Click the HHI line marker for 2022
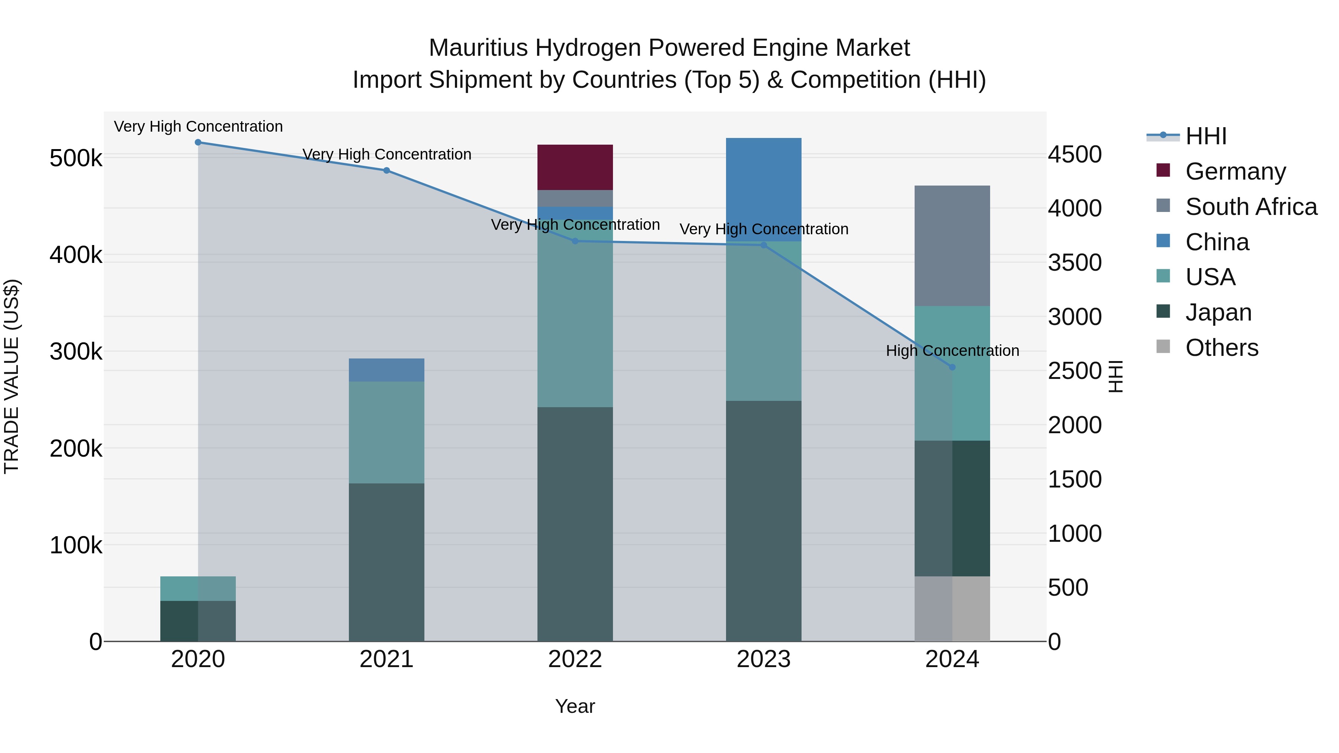 click(x=575, y=241)
